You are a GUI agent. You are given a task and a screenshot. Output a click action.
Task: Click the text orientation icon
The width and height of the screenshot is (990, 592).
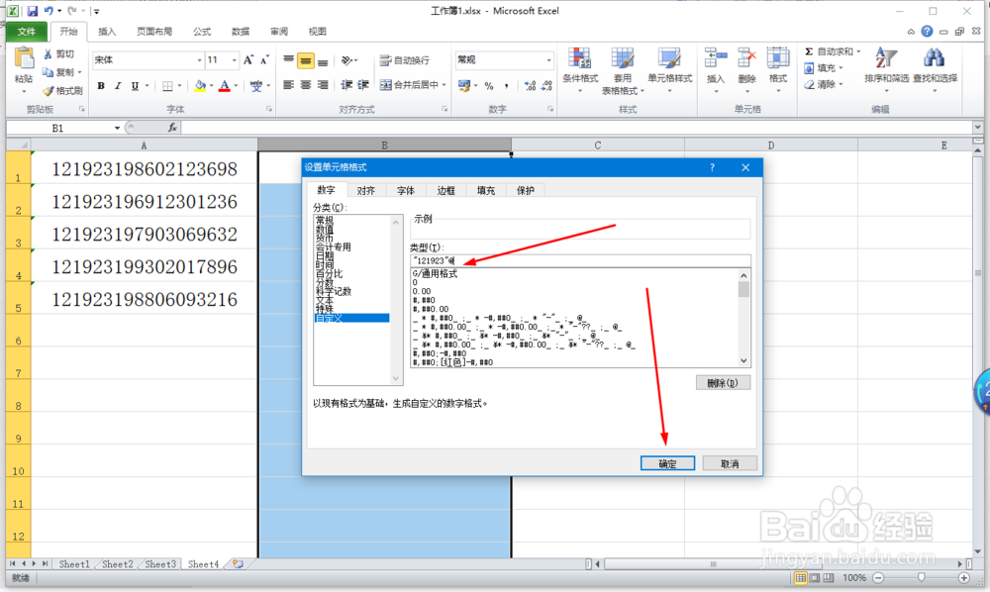tap(346, 60)
